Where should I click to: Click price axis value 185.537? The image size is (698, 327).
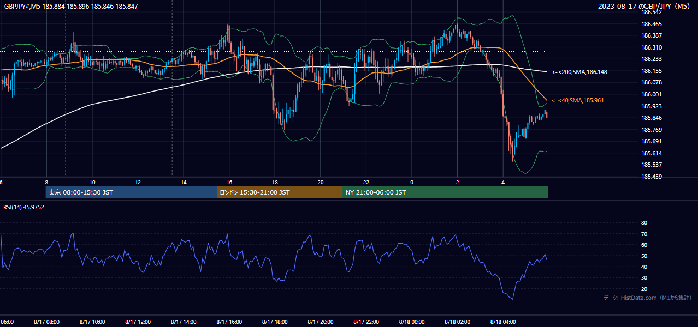point(651,165)
